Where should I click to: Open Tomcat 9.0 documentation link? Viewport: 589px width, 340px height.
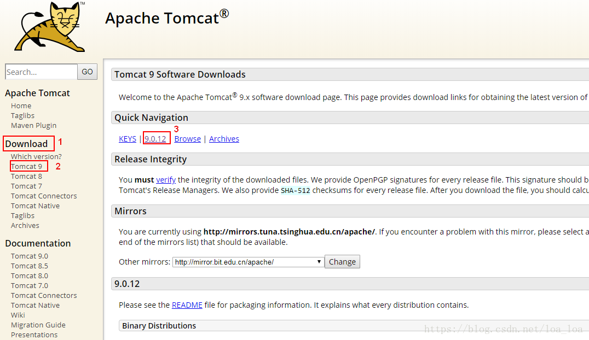point(30,256)
